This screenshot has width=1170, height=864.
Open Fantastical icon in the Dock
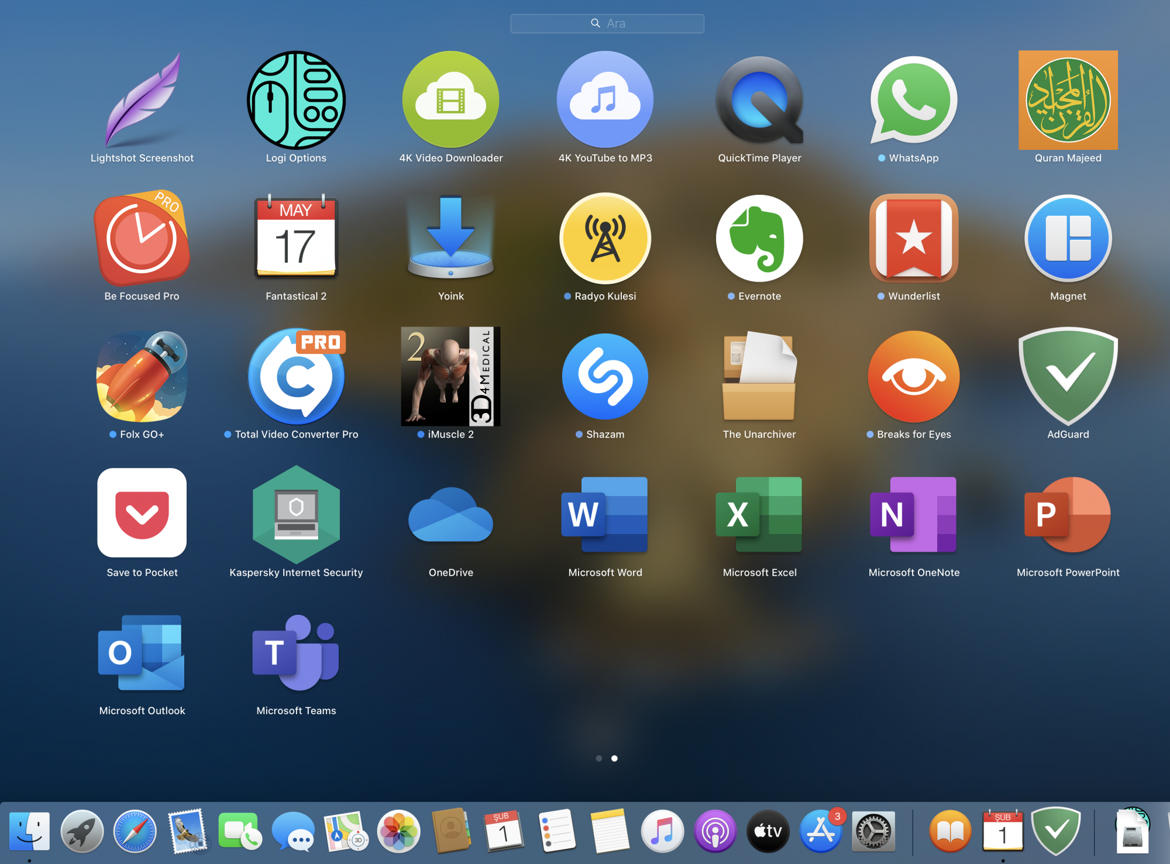click(1003, 831)
